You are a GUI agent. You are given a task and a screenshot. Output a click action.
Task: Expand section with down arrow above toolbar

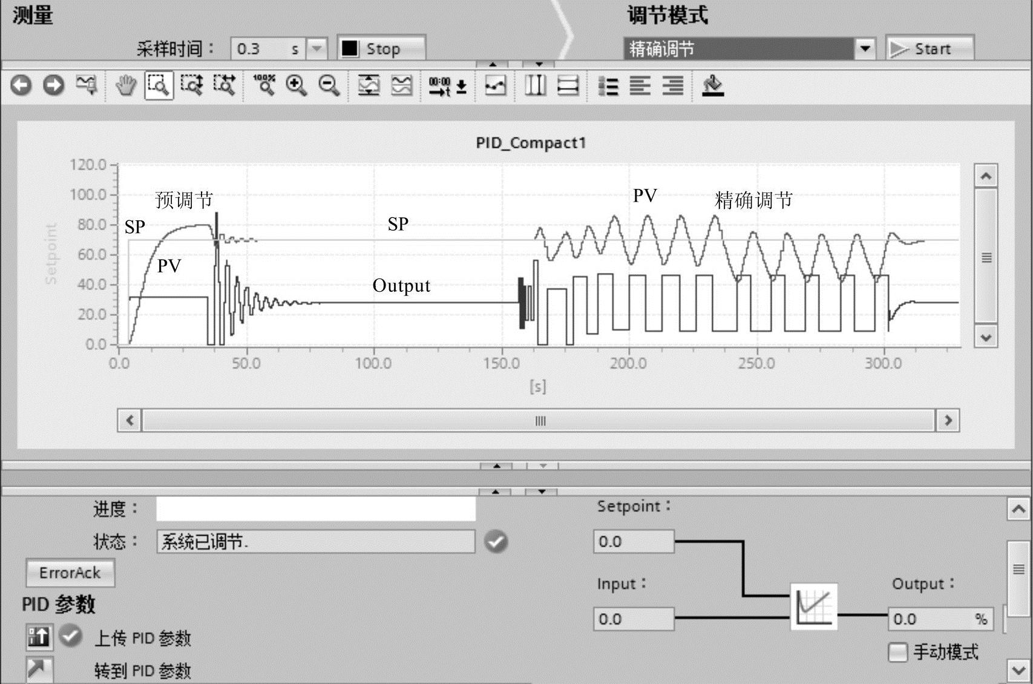pyautogui.click(x=539, y=64)
